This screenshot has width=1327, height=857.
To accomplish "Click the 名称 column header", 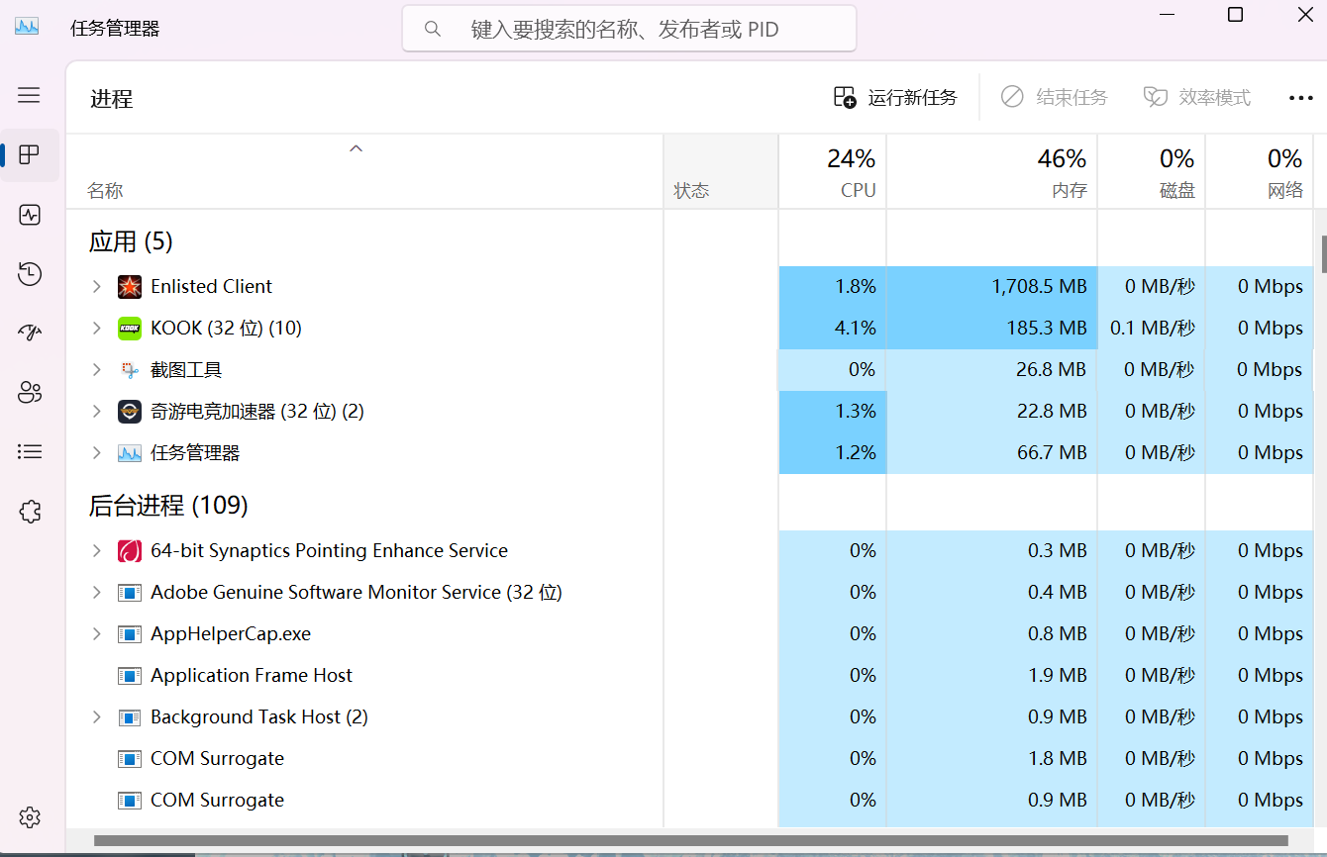I will [x=105, y=190].
